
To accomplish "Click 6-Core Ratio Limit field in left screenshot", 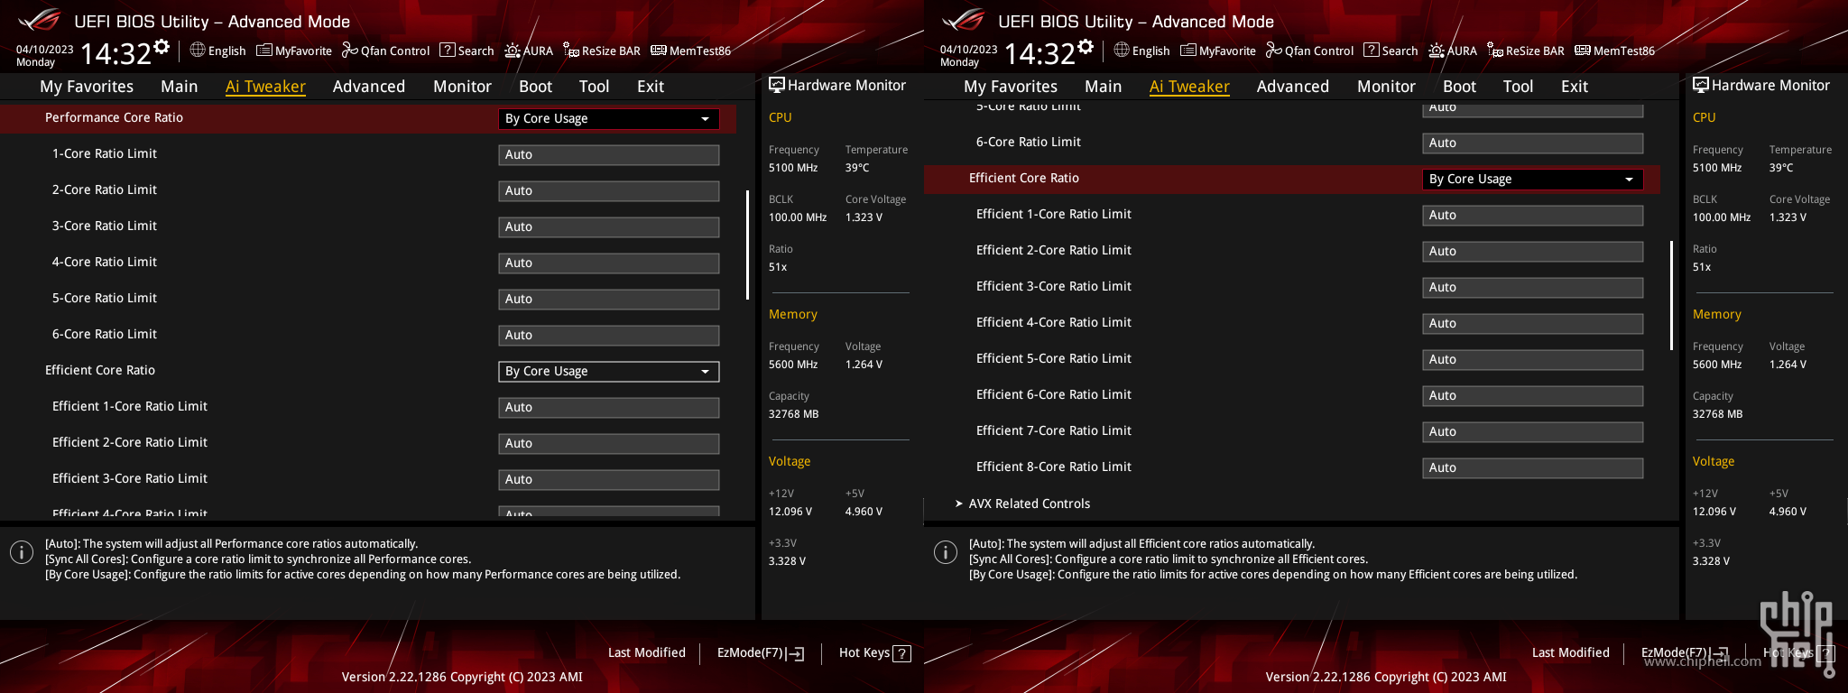I will point(609,336).
